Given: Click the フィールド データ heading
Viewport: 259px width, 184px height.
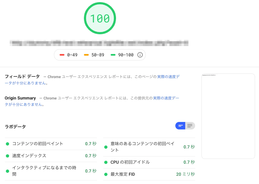Looking at the screenshot, I should (x=22, y=76).
